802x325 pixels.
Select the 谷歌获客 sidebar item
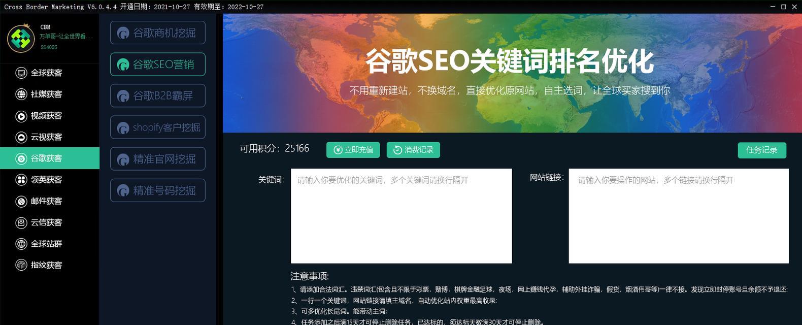(50, 158)
